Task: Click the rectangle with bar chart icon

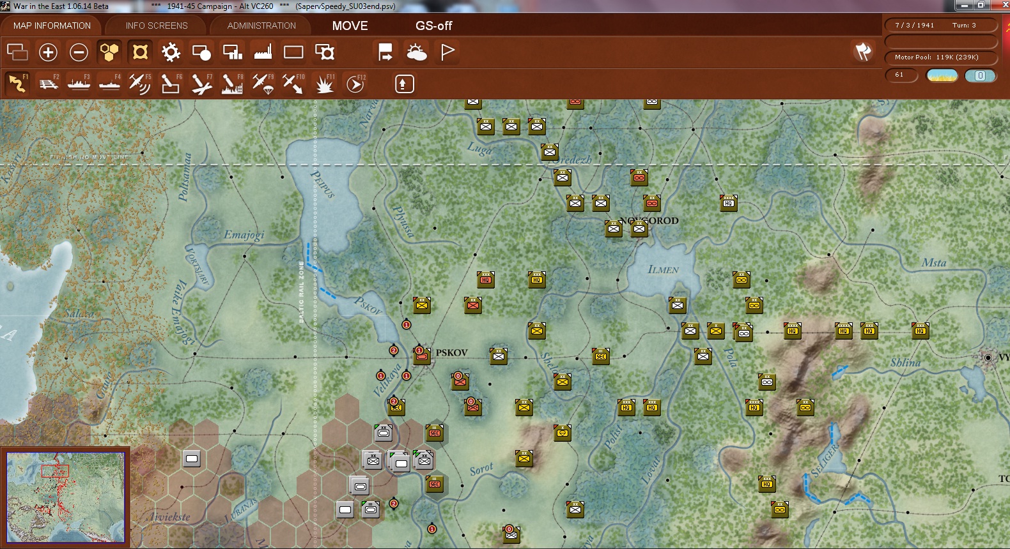Action: (x=232, y=52)
